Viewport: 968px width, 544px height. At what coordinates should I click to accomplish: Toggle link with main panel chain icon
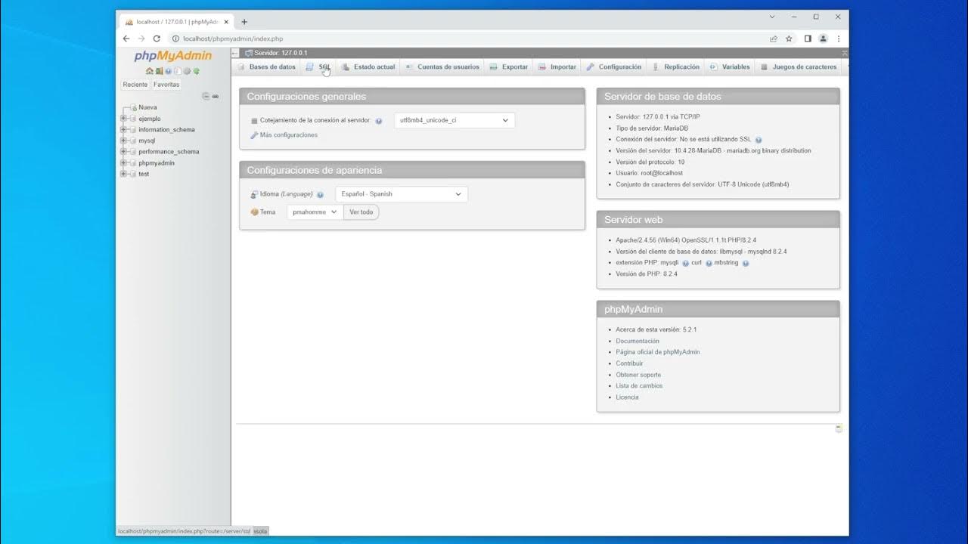pyautogui.click(x=216, y=96)
